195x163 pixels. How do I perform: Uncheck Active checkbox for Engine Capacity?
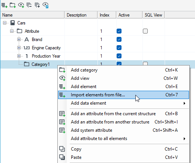coord(119,48)
